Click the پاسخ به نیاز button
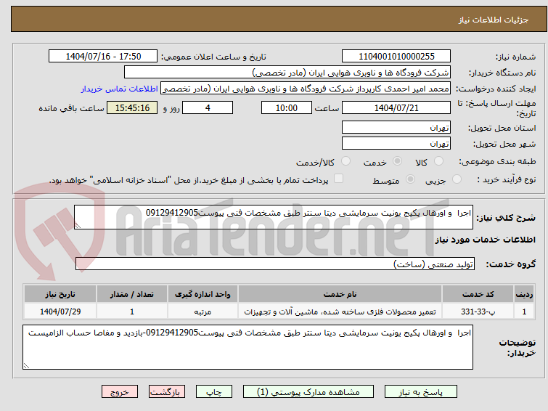This screenshot has width=548, height=411. coord(420,392)
